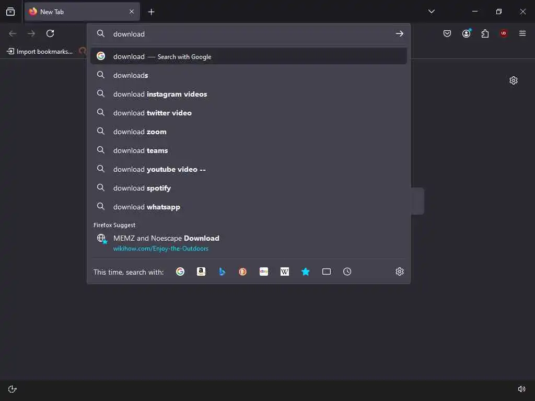Select 'download whatsapp' suggestion

coord(248,206)
